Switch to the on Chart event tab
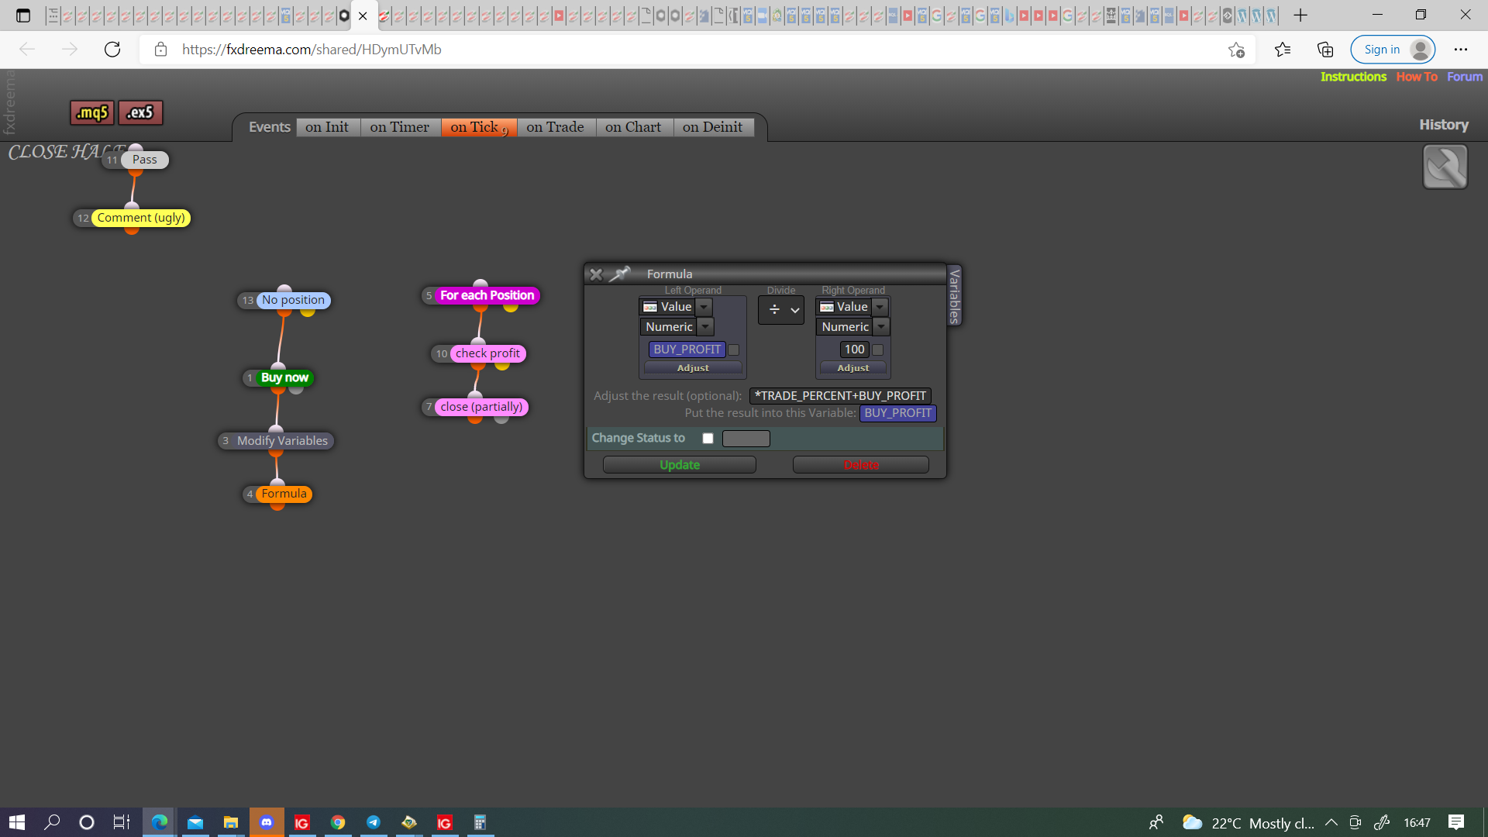The height and width of the screenshot is (837, 1488). [633, 127]
